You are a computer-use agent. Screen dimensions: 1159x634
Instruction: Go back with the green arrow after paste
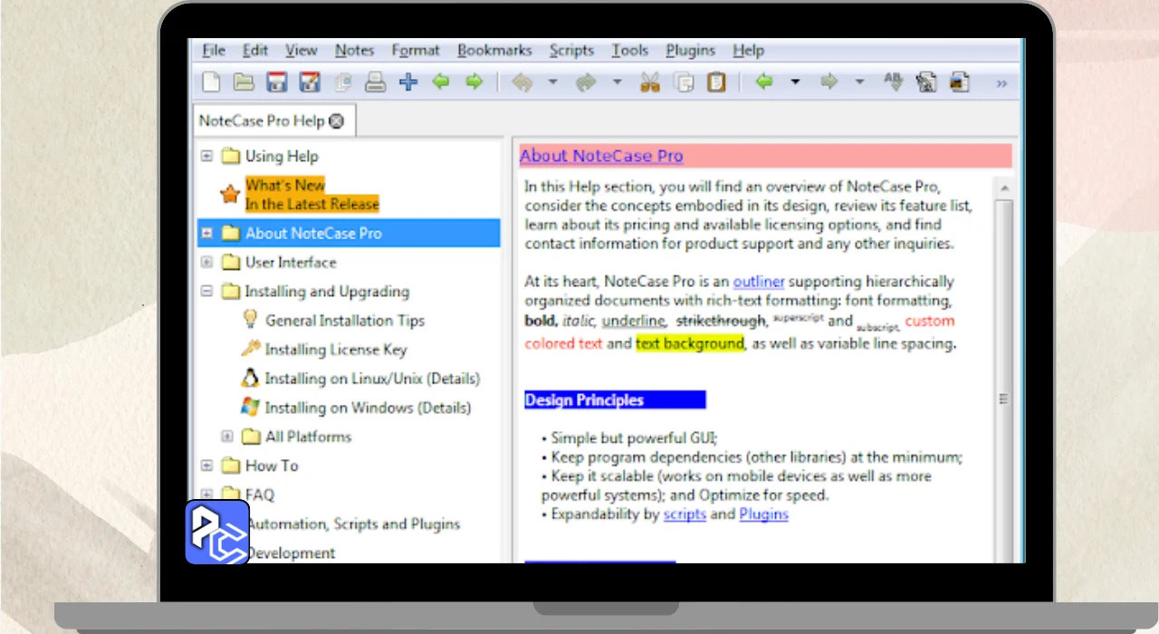coord(764,82)
